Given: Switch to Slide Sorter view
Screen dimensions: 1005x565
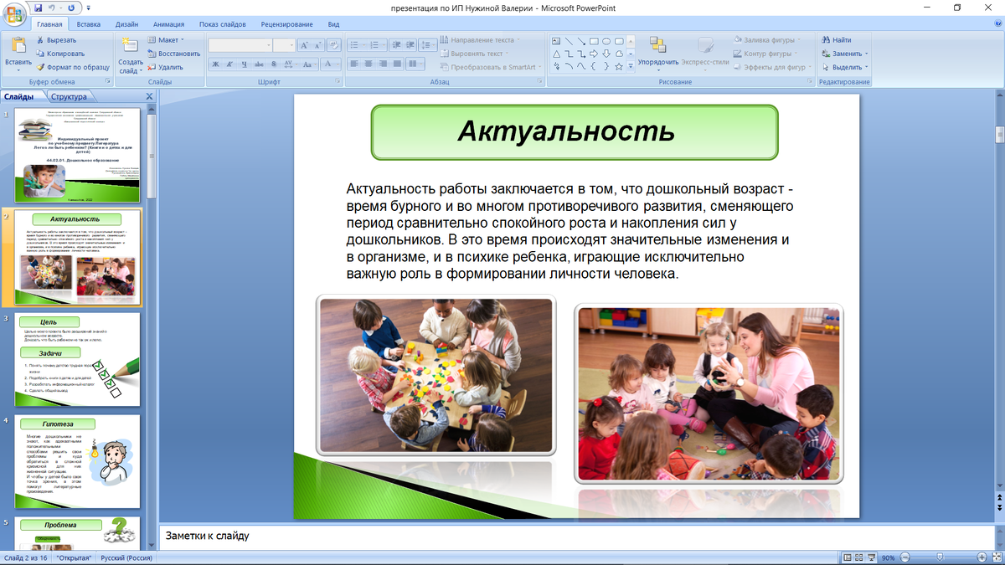Looking at the screenshot, I should pyautogui.click(x=860, y=557).
